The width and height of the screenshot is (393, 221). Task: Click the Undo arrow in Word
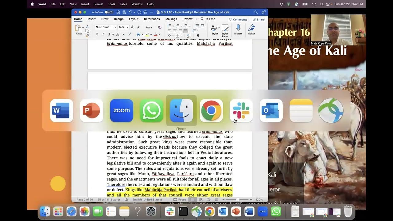[130, 12]
